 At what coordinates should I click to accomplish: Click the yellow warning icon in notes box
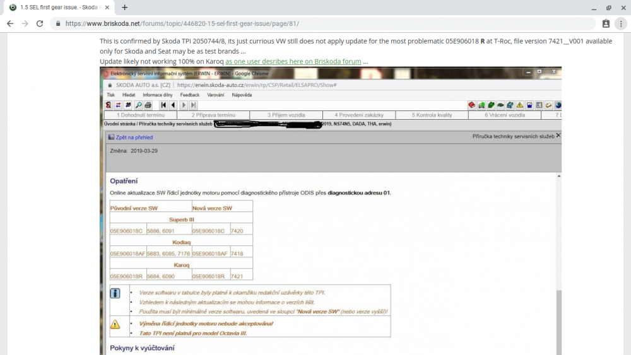click(x=115, y=324)
